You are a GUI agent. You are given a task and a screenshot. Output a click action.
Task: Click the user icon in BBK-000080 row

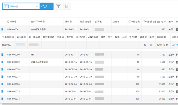click(x=177, y=55)
